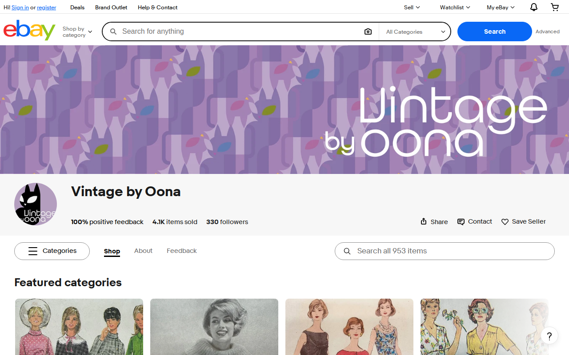Viewport: 569px width, 355px height.
Task: Open the Advanced search link
Action: coord(548,32)
